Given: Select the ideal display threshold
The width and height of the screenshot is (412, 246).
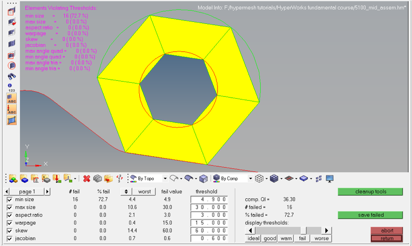Looking at the screenshot, I should [x=253, y=239].
